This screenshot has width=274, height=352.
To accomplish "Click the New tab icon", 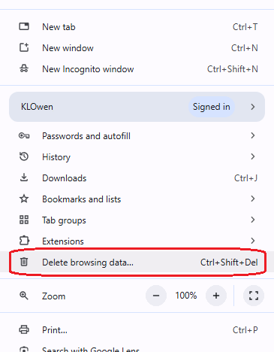I will 24,26.
